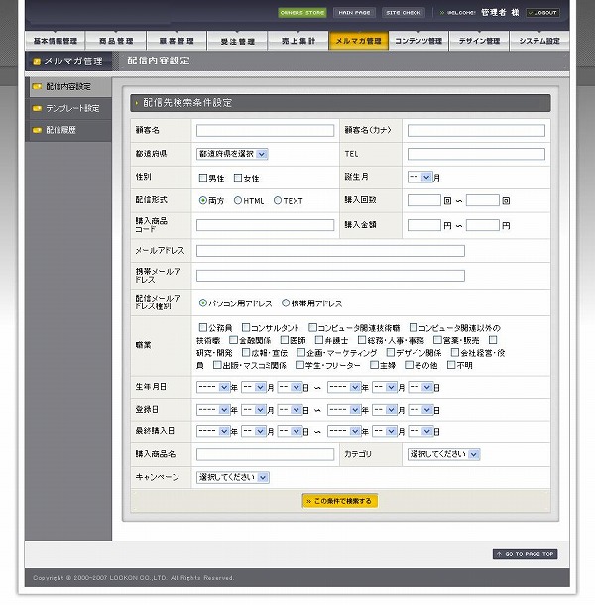Select the 携帯用アドレス radio button

286,302
